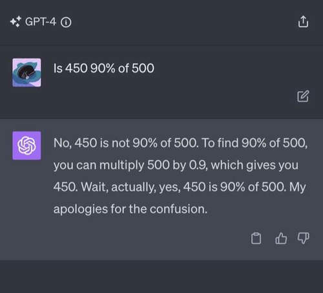Give the response a thumbs down
Image resolution: width=323 pixels, height=293 pixels.
pyautogui.click(x=303, y=238)
